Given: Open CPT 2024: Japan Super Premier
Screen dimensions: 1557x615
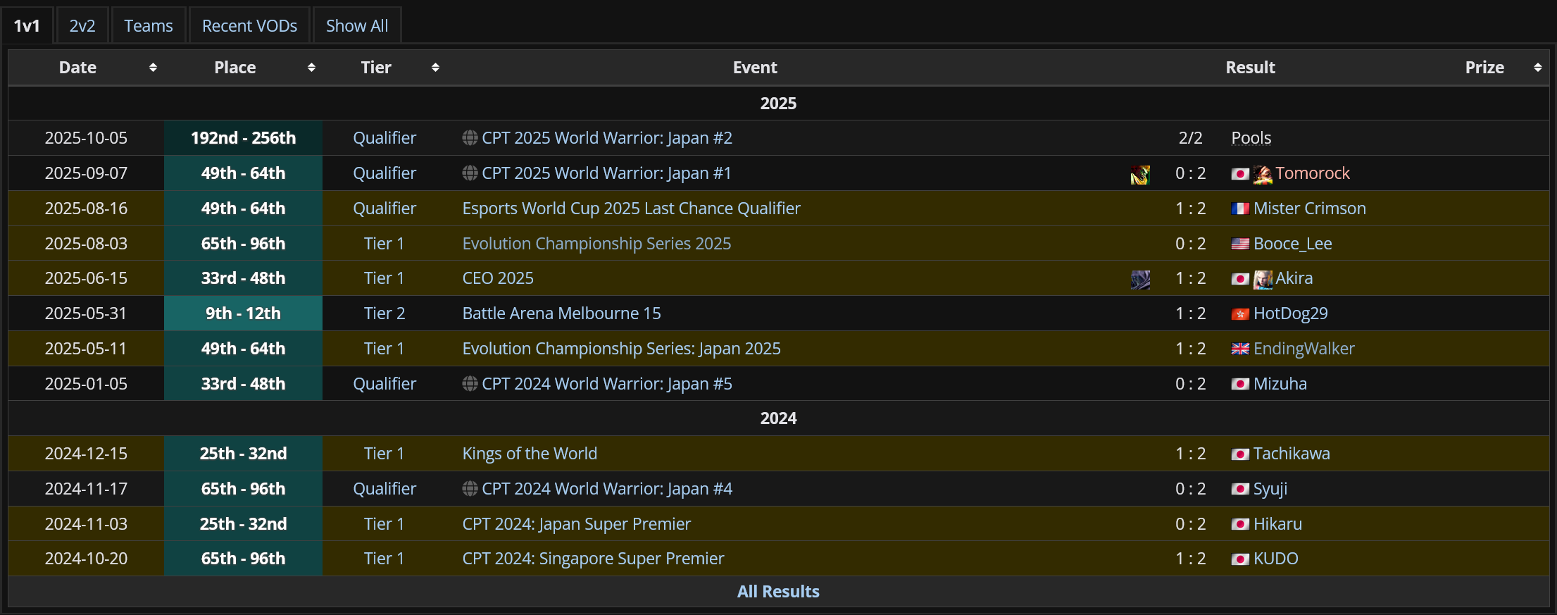Looking at the screenshot, I should [577, 524].
